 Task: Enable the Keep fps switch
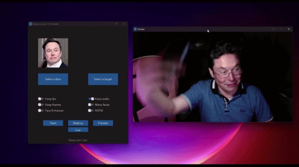41,99
